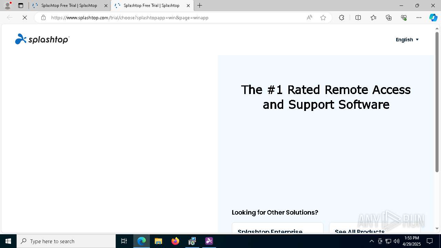Click the address bar URL
This screenshot has width=441, height=248.
click(130, 18)
